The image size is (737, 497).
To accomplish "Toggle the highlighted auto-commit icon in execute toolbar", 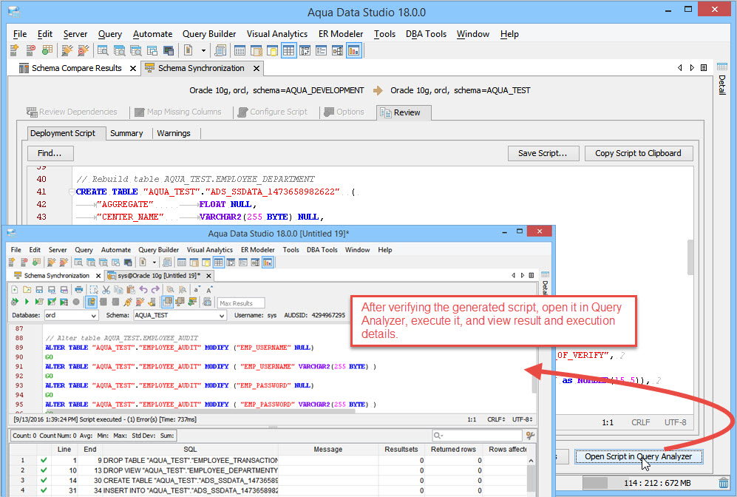I will (91, 302).
